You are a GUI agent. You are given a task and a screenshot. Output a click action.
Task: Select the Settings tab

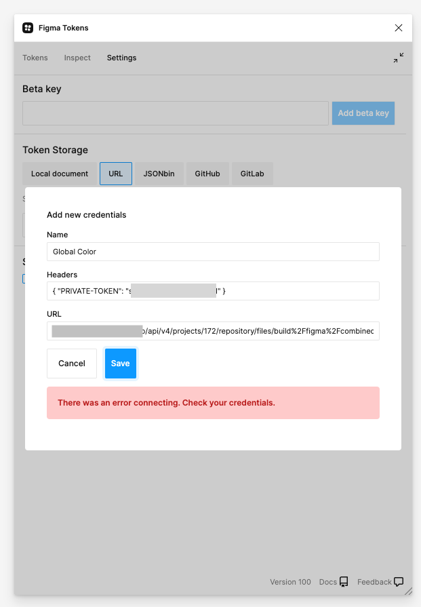(x=121, y=58)
